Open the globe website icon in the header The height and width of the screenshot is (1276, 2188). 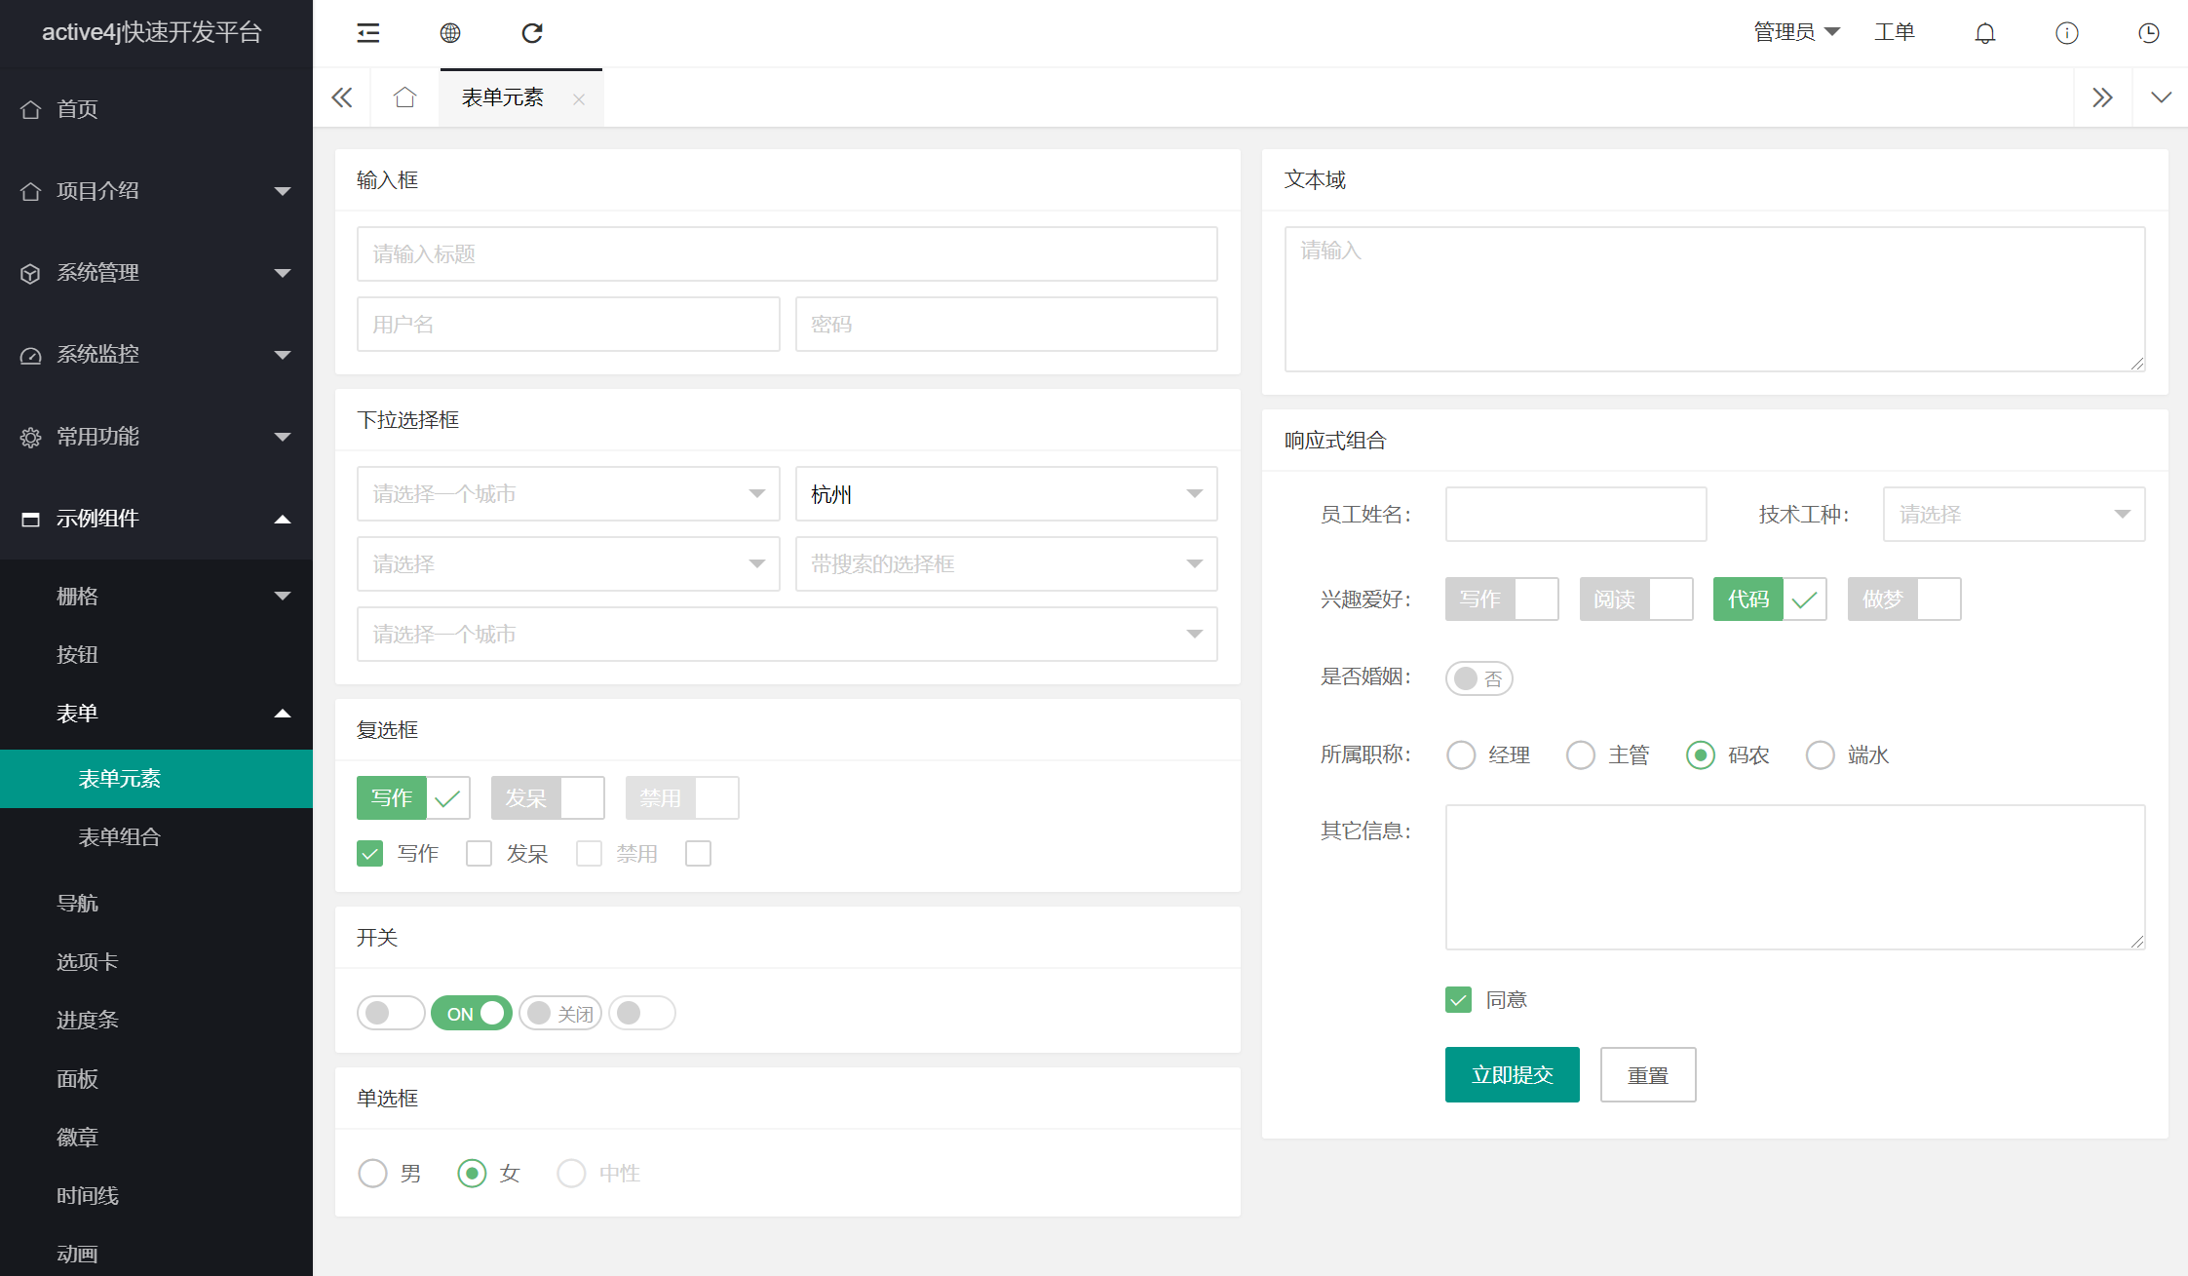(450, 33)
